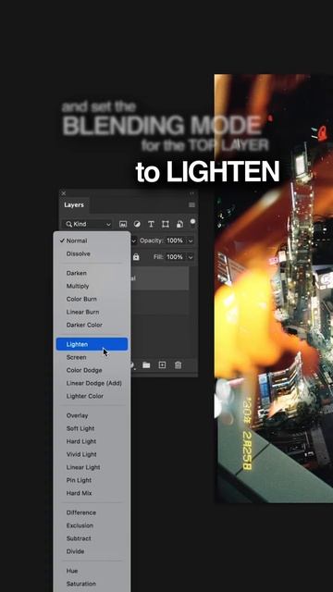Viewport: 333px width, 592px height.
Task: Create a new layer with plus icon
Action: click(x=162, y=365)
